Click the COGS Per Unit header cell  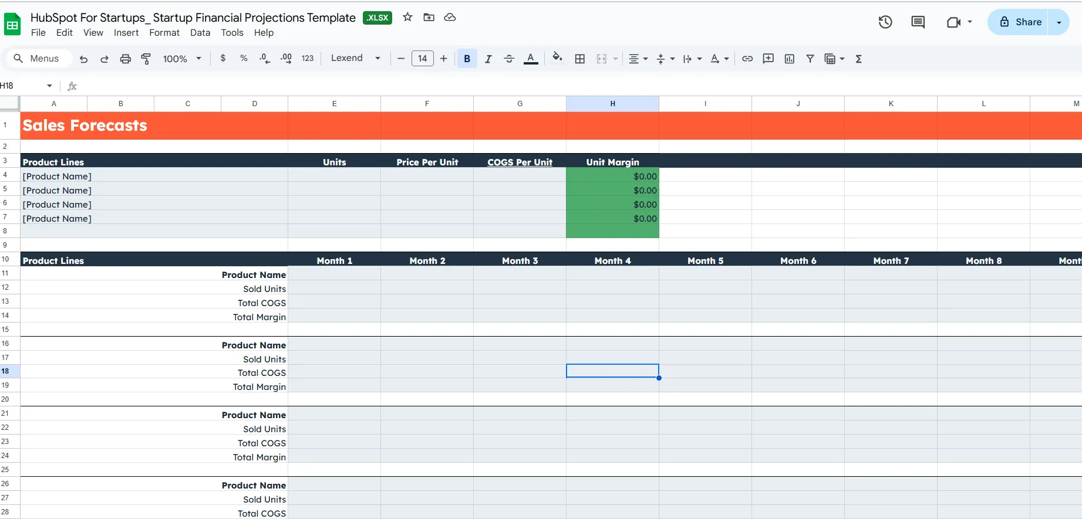coord(520,162)
